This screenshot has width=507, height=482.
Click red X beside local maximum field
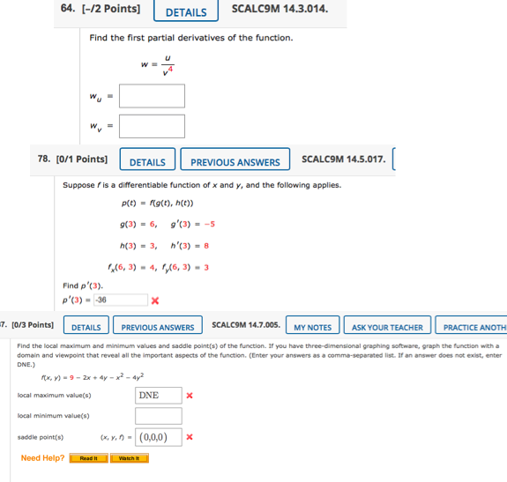point(190,396)
